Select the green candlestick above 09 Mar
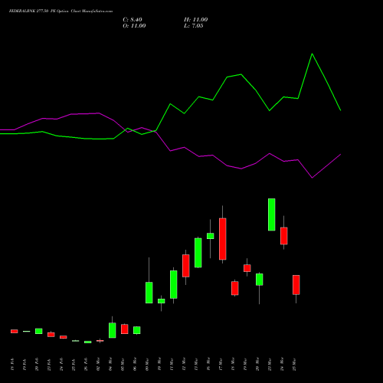The height and width of the screenshot is (383, 383). (x=149, y=293)
